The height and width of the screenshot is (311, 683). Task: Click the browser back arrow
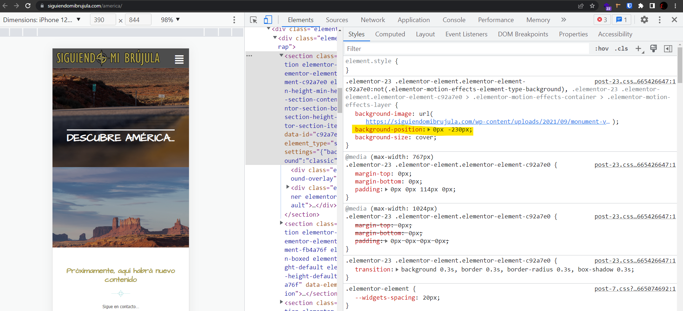(x=5, y=6)
